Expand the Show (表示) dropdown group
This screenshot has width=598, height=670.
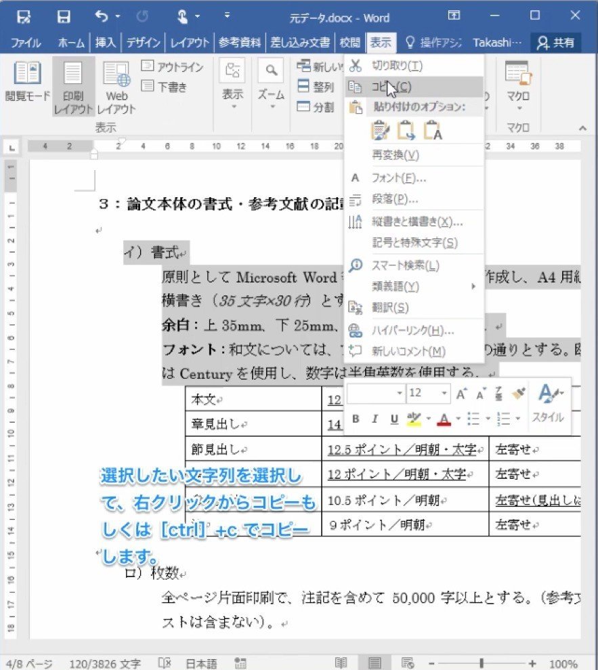pos(232,85)
